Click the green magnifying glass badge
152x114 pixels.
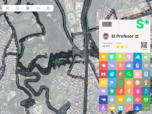click(x=129, y=74)
